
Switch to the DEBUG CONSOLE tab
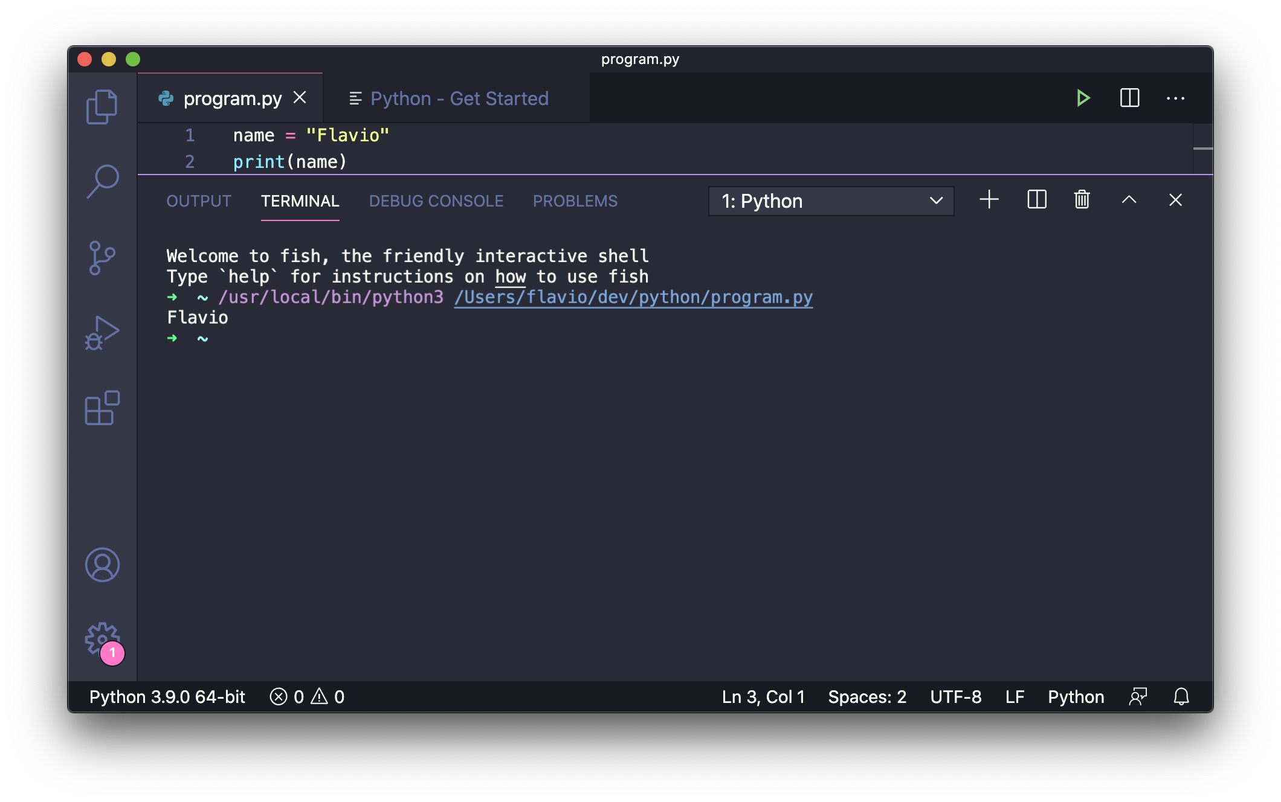pyautogui.click(x=437, y=201)
